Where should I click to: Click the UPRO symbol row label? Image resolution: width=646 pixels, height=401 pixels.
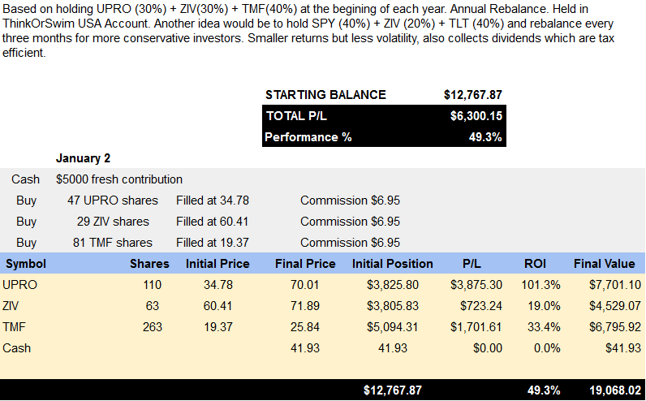(x=19, y=285)
